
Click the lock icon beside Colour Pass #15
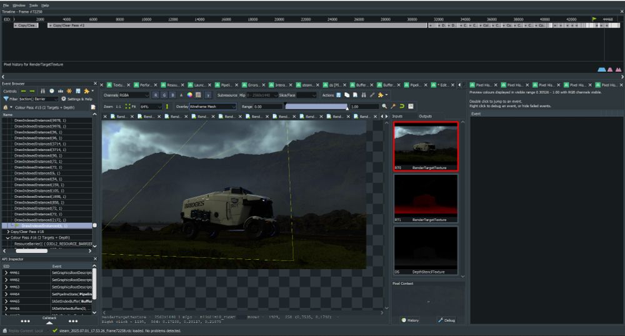tap(6, 107)
